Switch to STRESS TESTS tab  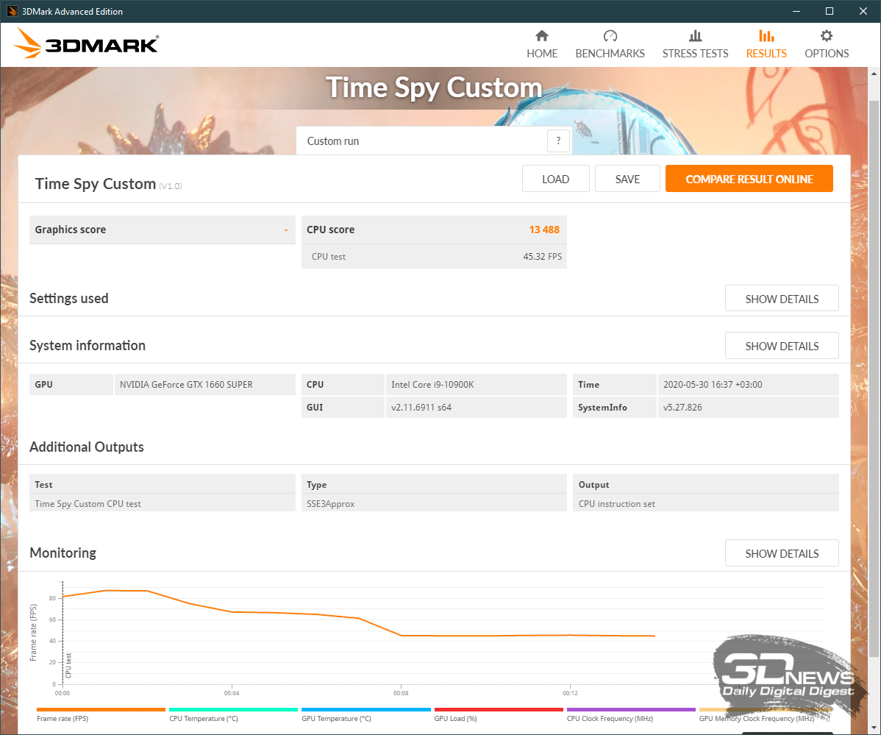click(x=695, y=44)
